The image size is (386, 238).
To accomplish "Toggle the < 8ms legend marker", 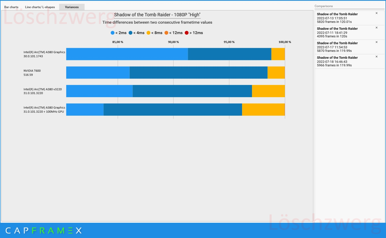I will click(149, 33).
